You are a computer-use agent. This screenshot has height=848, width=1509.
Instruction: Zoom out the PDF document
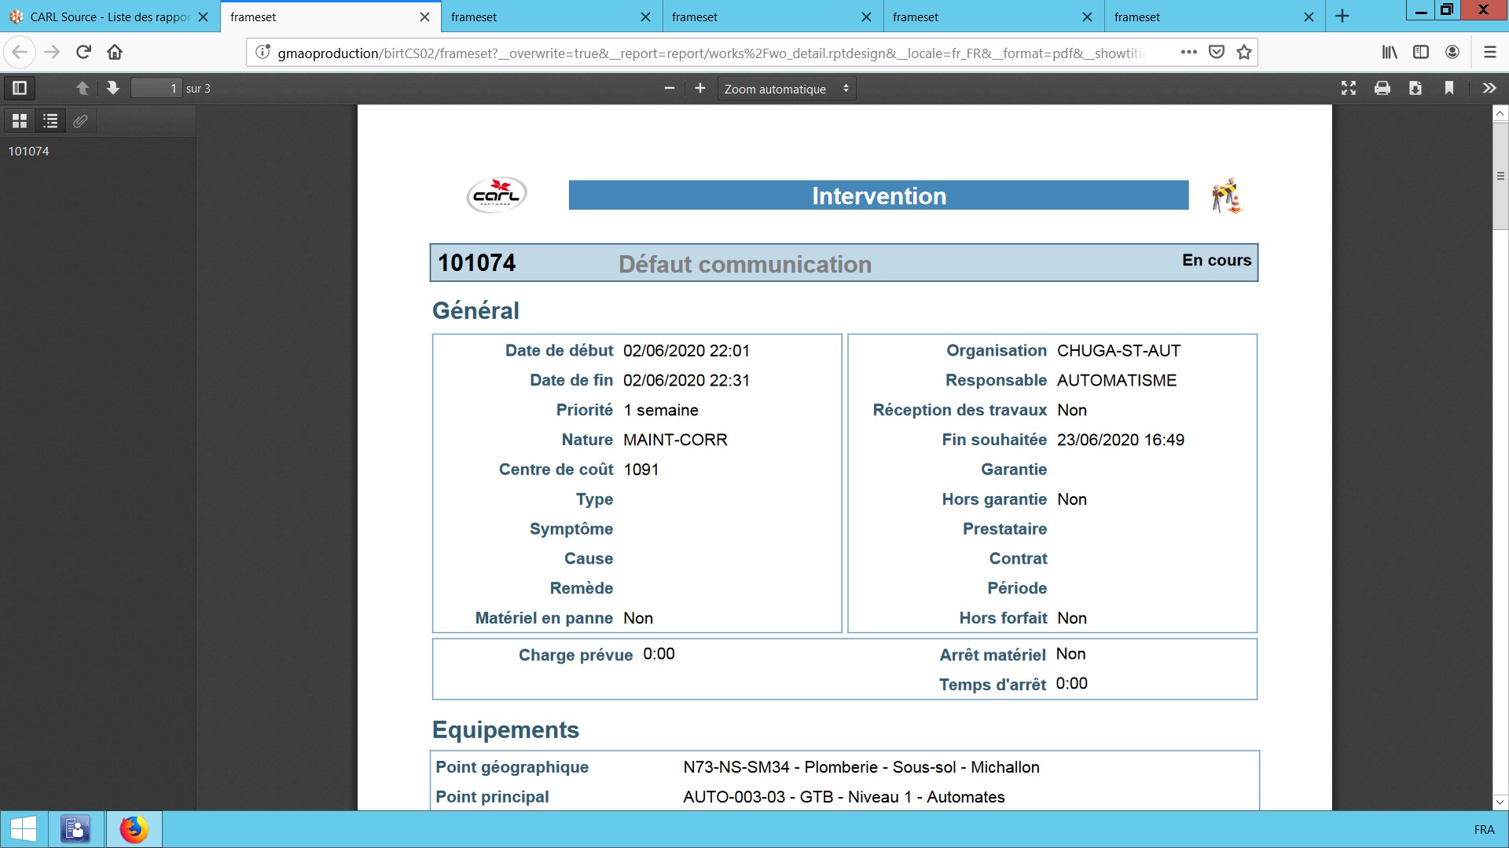click(670, 88)
